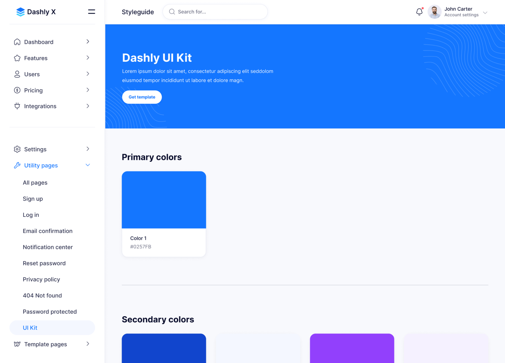
Task: Open Reset password page
Action: click(x=44, y=263)
